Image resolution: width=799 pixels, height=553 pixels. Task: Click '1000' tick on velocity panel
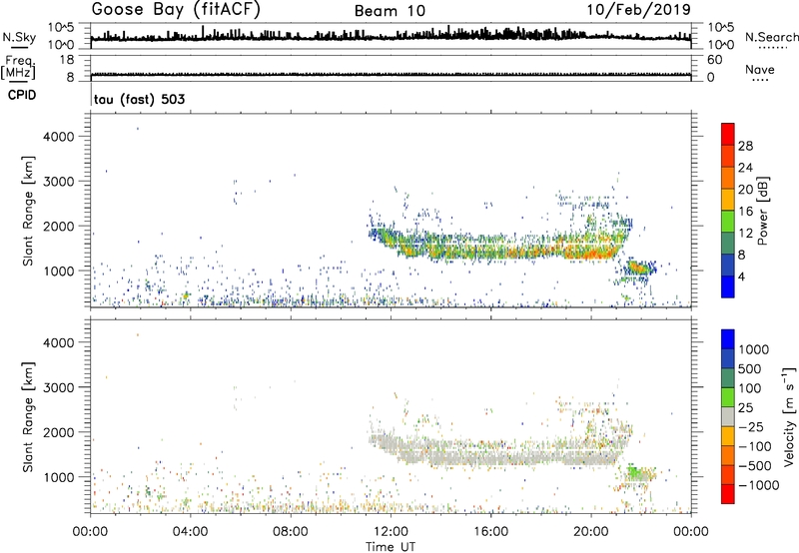tap(59, 477)
